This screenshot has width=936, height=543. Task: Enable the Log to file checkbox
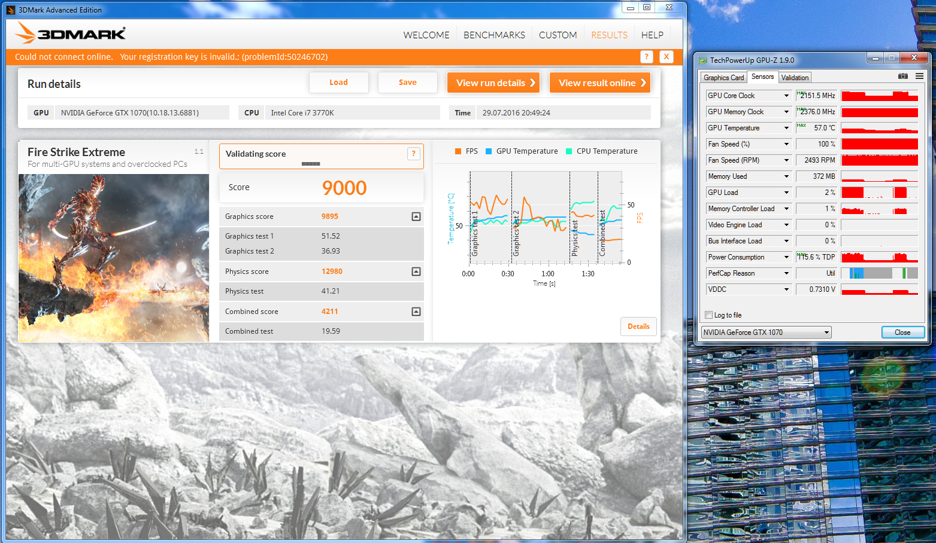point(709,315)
